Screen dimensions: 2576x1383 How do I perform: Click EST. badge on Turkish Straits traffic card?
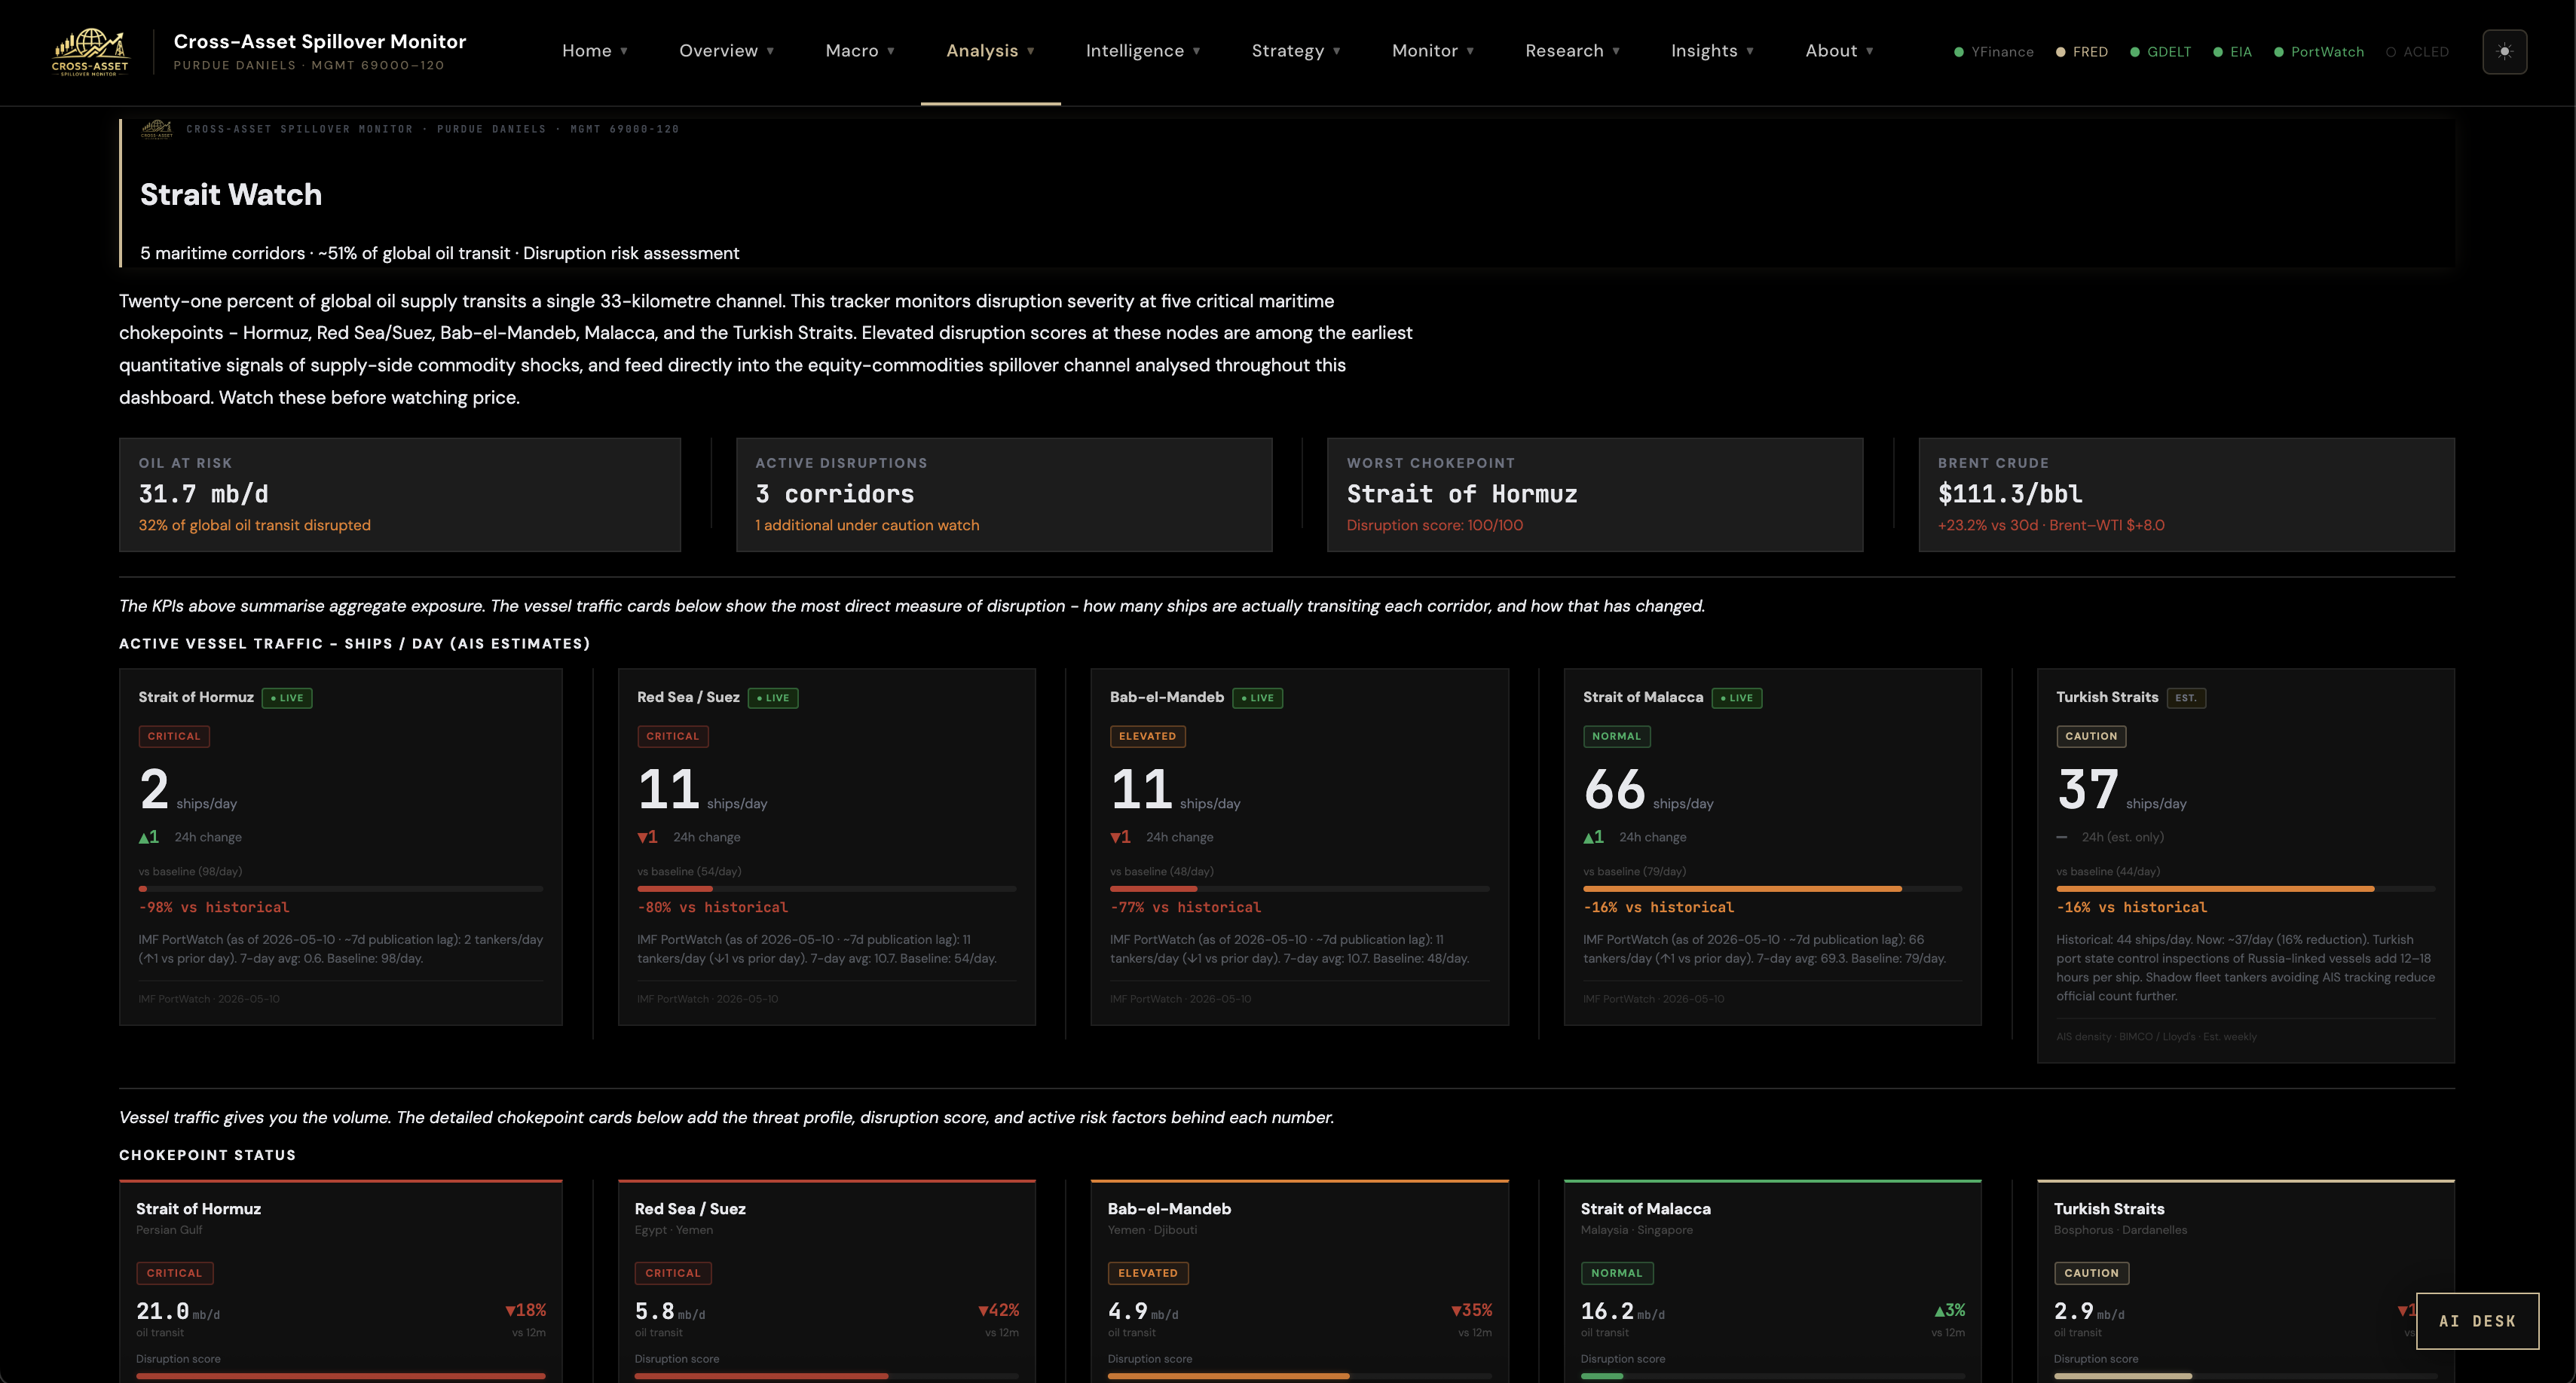coord(2186,698)
